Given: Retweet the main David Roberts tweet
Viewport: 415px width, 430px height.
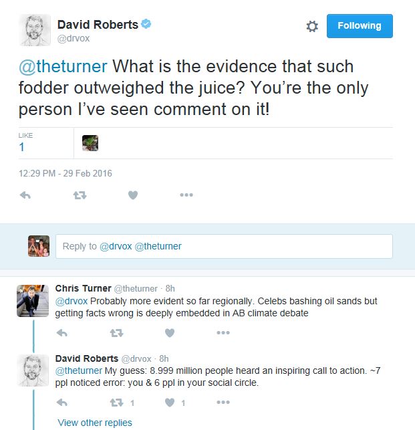Looking at the screenshot, I should [x=79, y=195].
